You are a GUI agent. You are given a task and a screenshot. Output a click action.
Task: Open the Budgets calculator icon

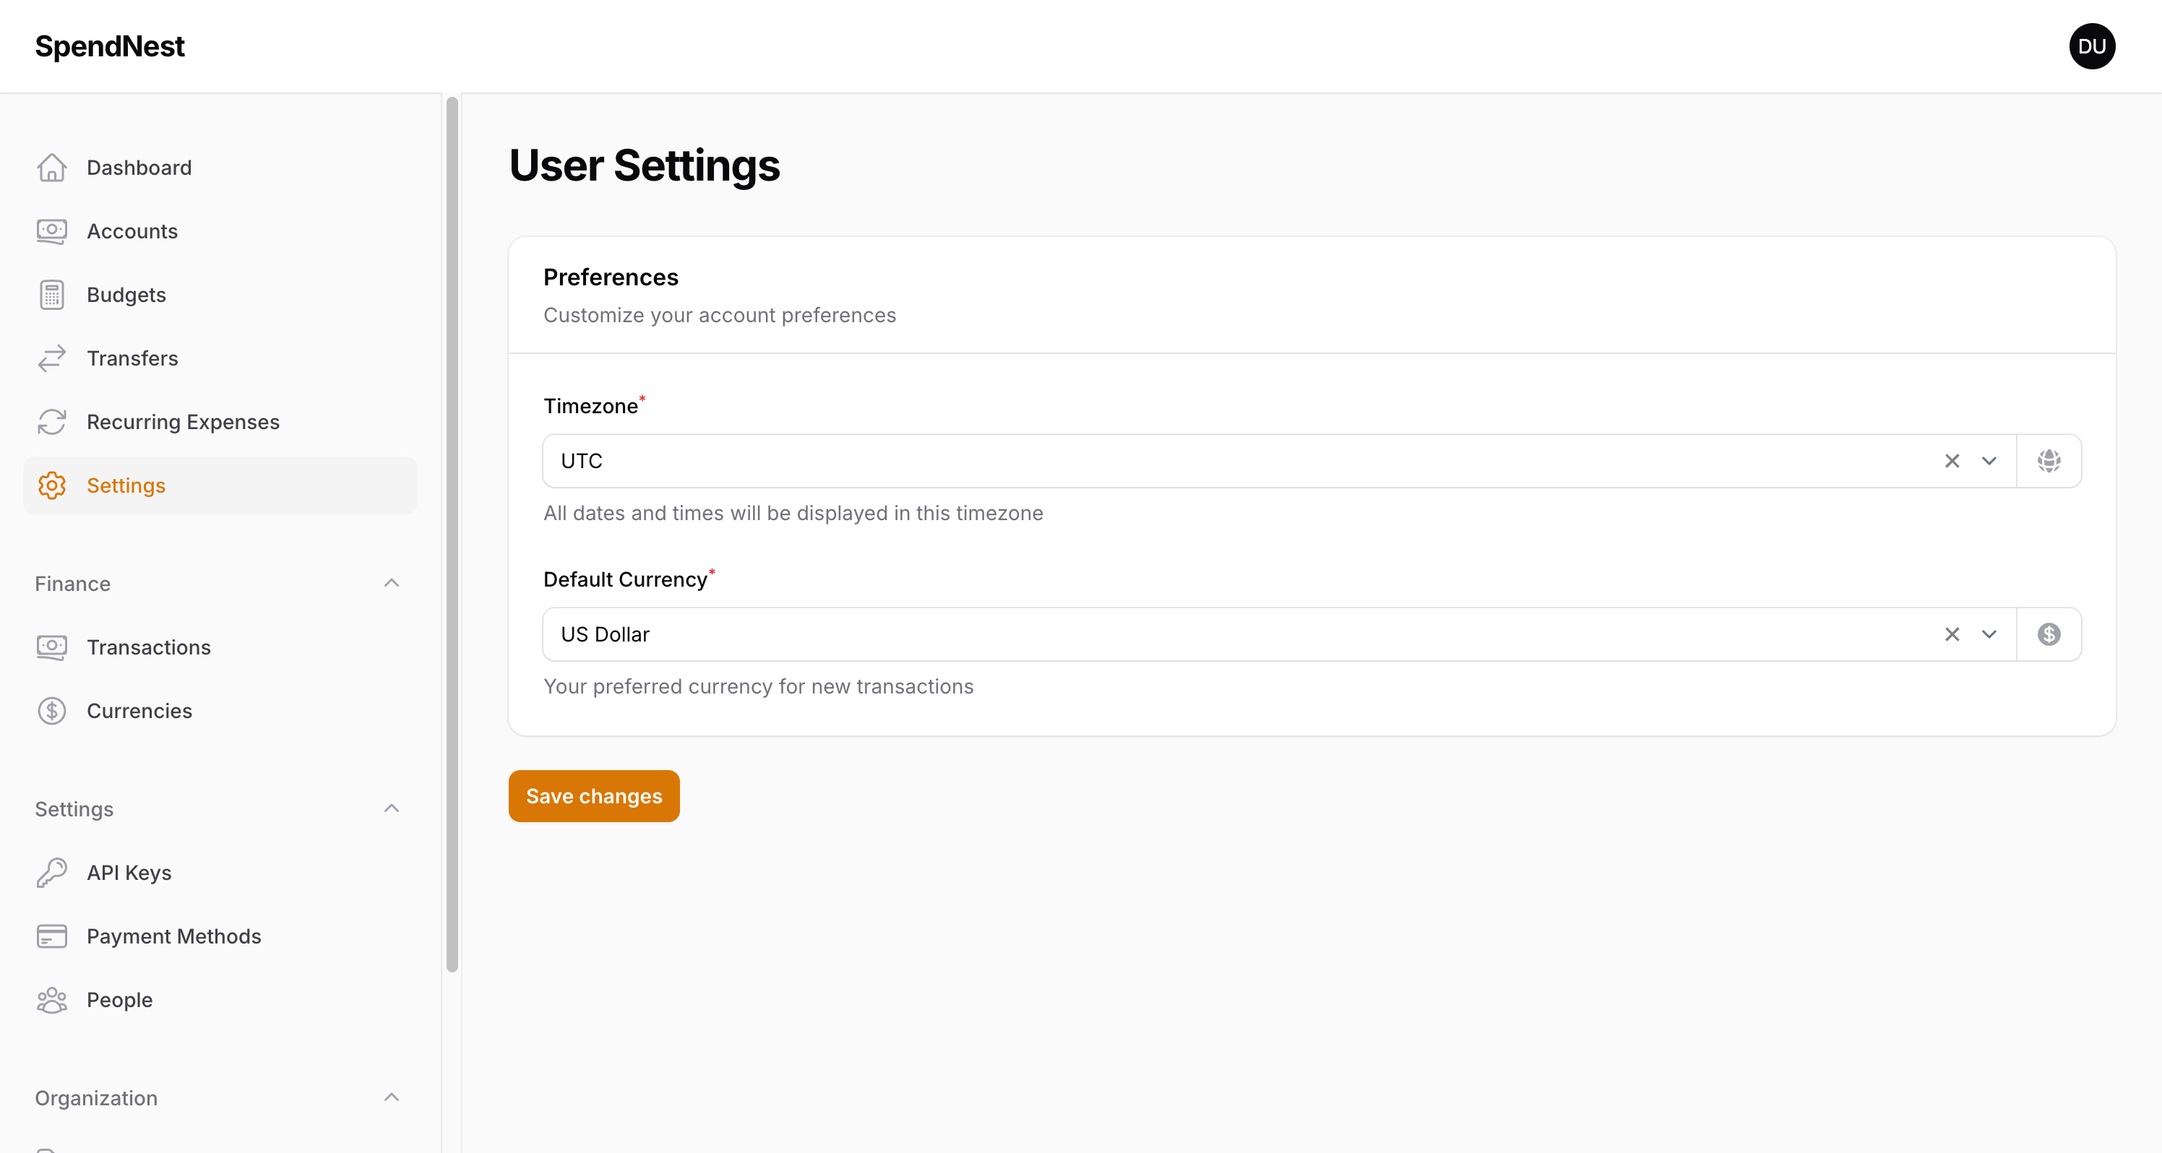coord(51,295)
